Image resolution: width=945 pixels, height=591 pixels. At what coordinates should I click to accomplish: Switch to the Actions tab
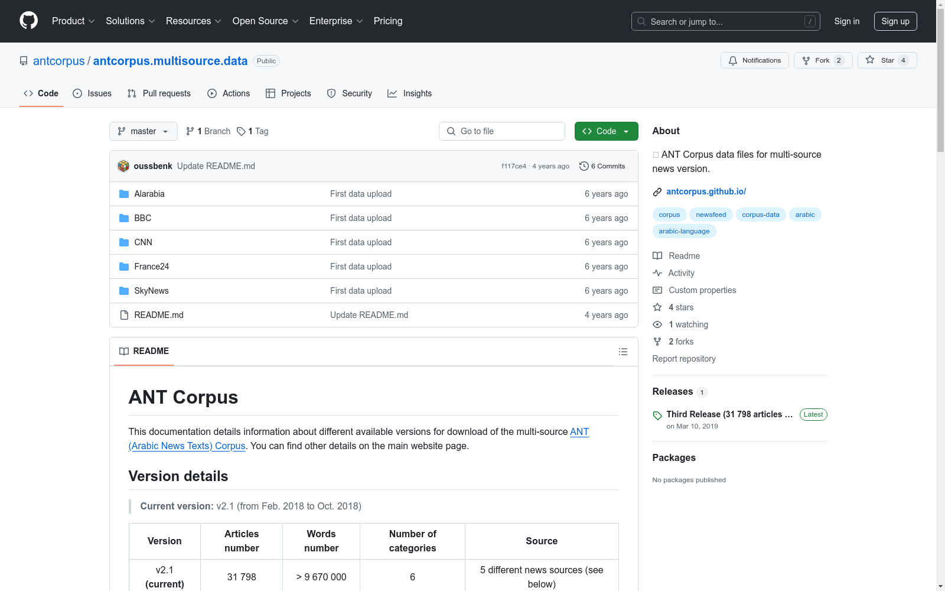tap(229, 93)
